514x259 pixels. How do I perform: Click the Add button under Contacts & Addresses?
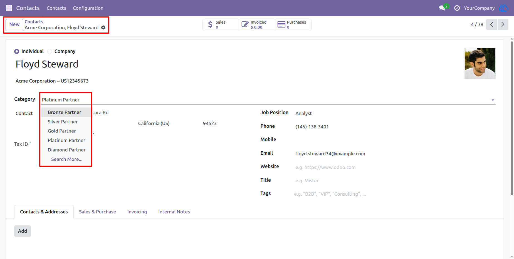click(23, 231)
